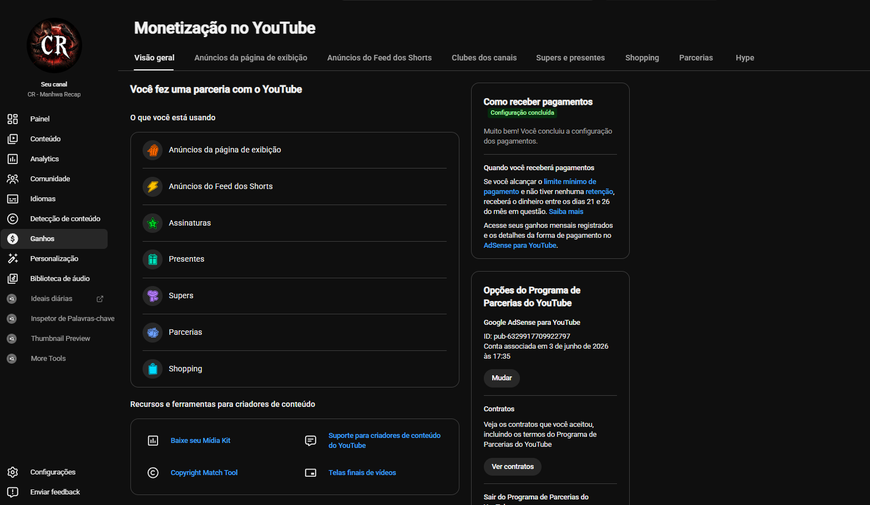Select the Parcerias tab

[x=696, y=58]
